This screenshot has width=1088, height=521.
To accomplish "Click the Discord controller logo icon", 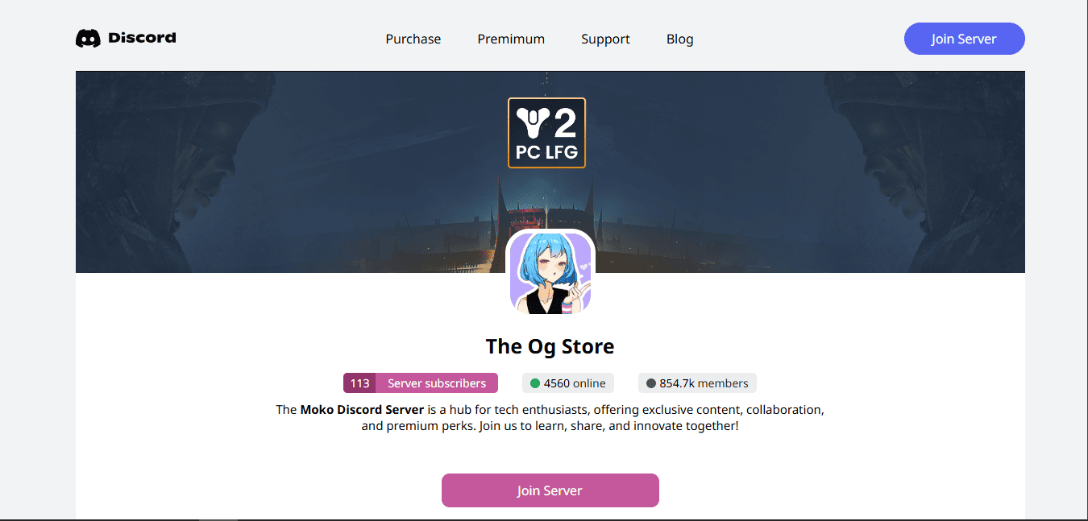I will click(x=88, y=38).
